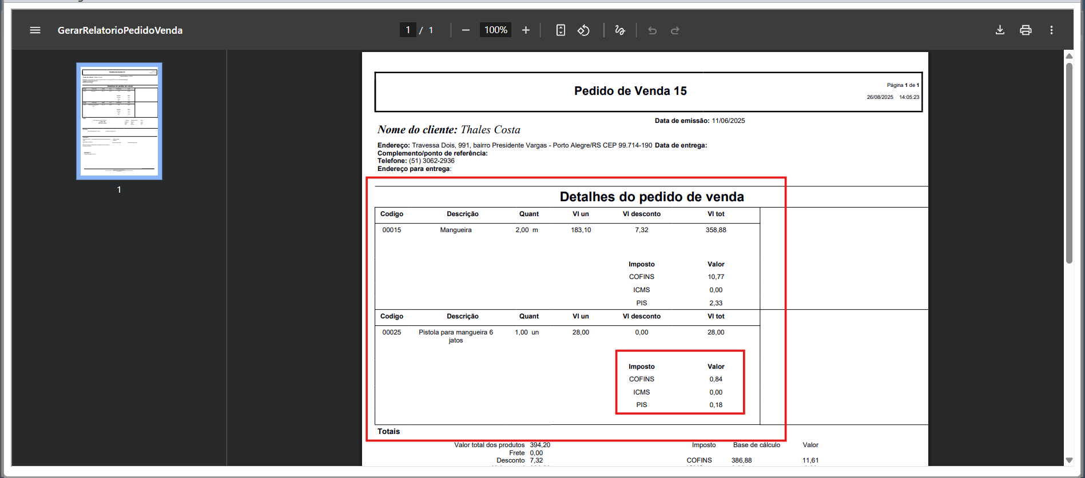Screen dimensions: 1085x478
Task: Click the 'Complemento/ponto de referência' label
Action: (432, 153)
